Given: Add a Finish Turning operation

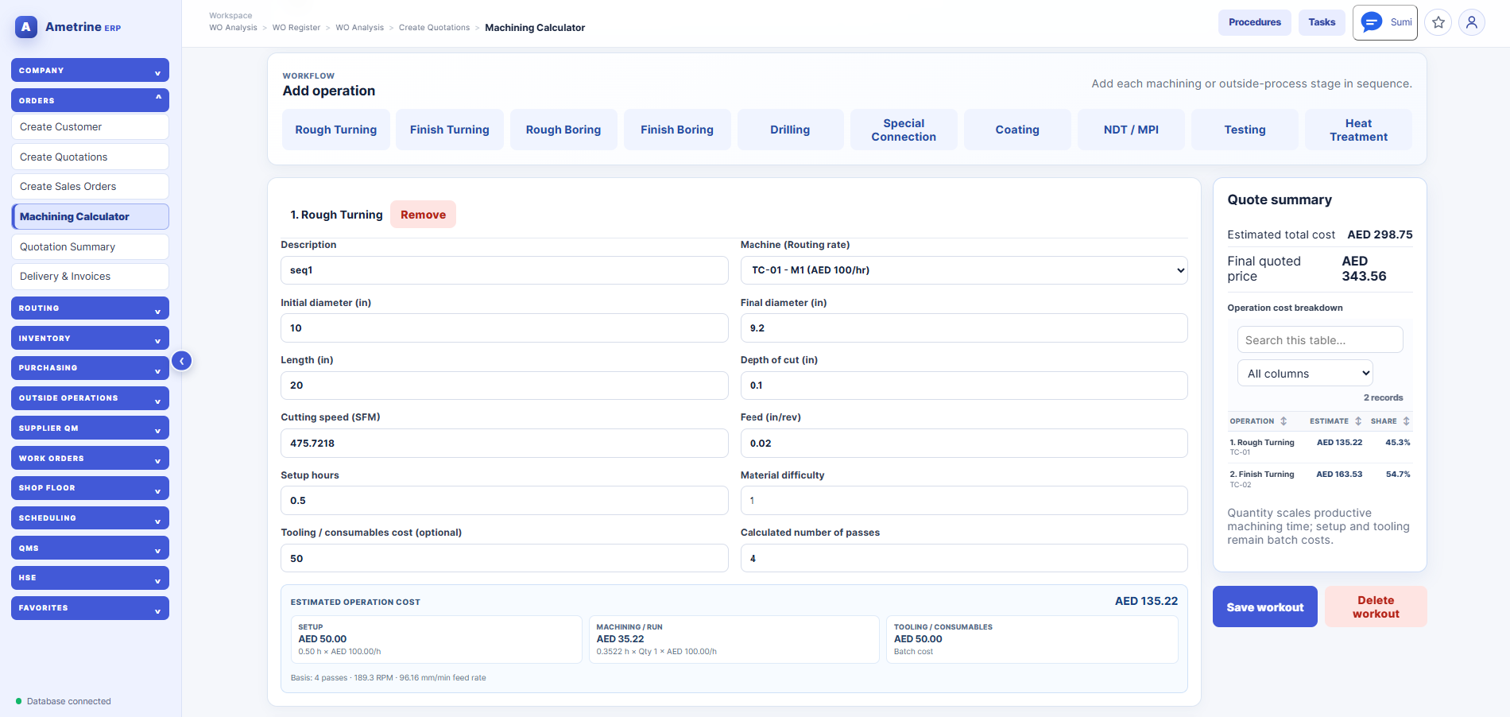Looking at the screenshot, I should 450,130.
